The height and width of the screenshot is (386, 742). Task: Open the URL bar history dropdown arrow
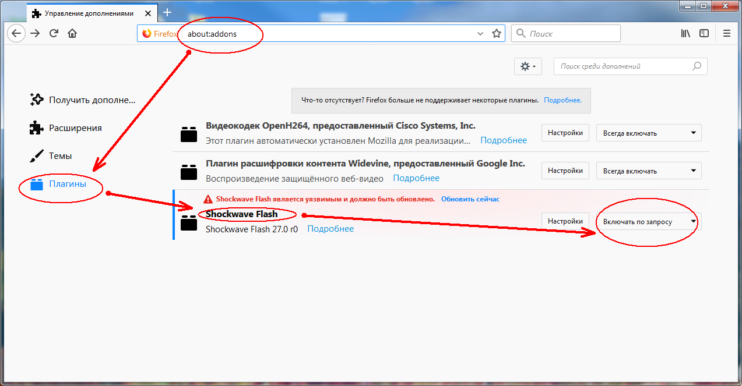[480, 34]
